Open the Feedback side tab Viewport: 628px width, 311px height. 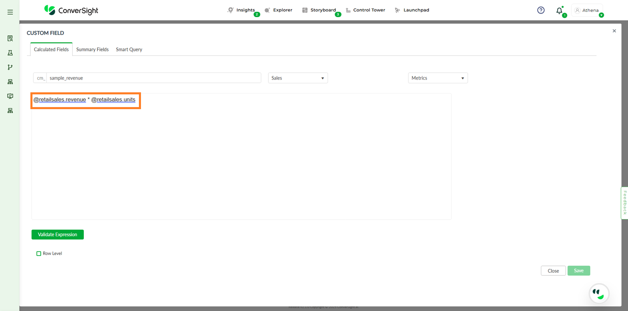624,203
